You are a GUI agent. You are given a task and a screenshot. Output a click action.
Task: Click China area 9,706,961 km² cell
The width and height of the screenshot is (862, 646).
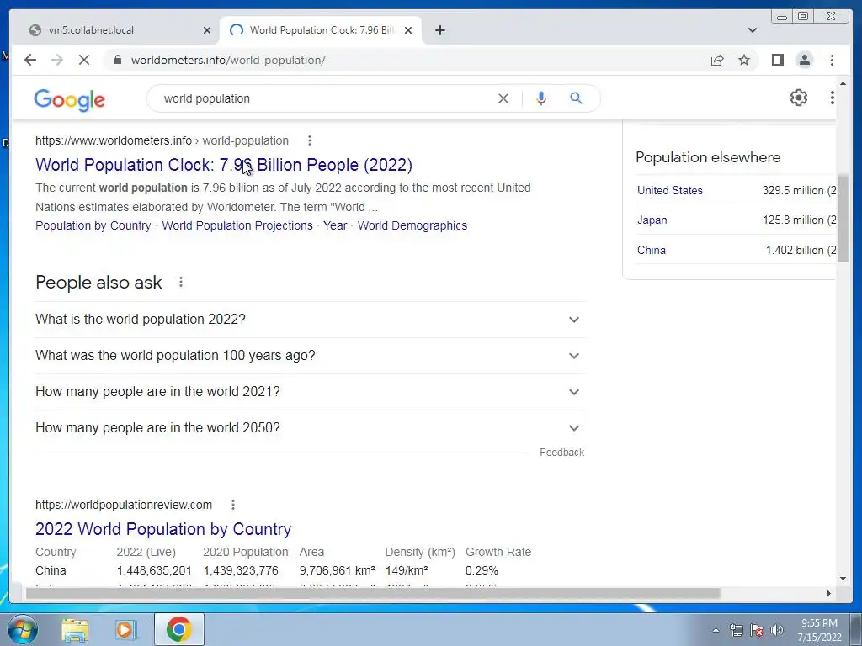pos(337,570)
